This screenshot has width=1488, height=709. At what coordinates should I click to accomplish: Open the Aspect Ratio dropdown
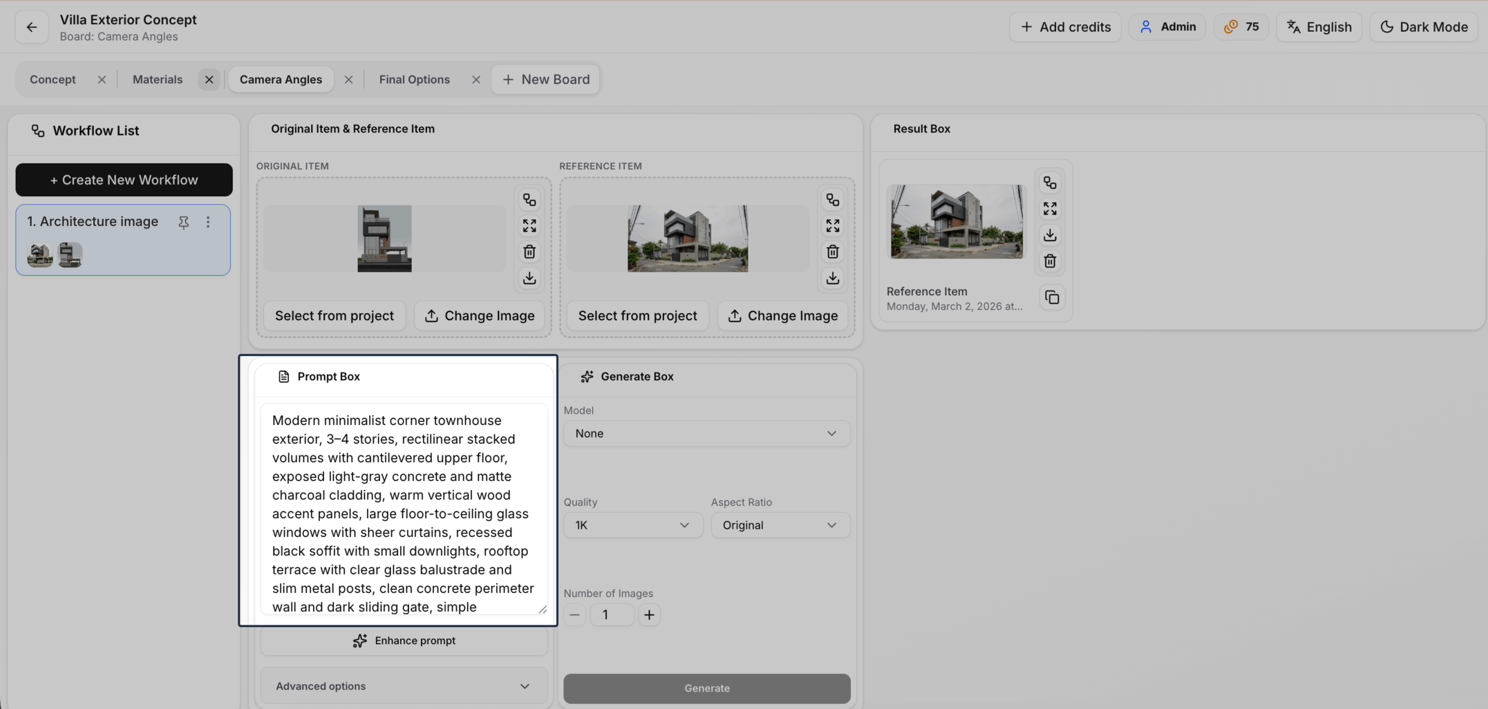(x=780, y=525)
